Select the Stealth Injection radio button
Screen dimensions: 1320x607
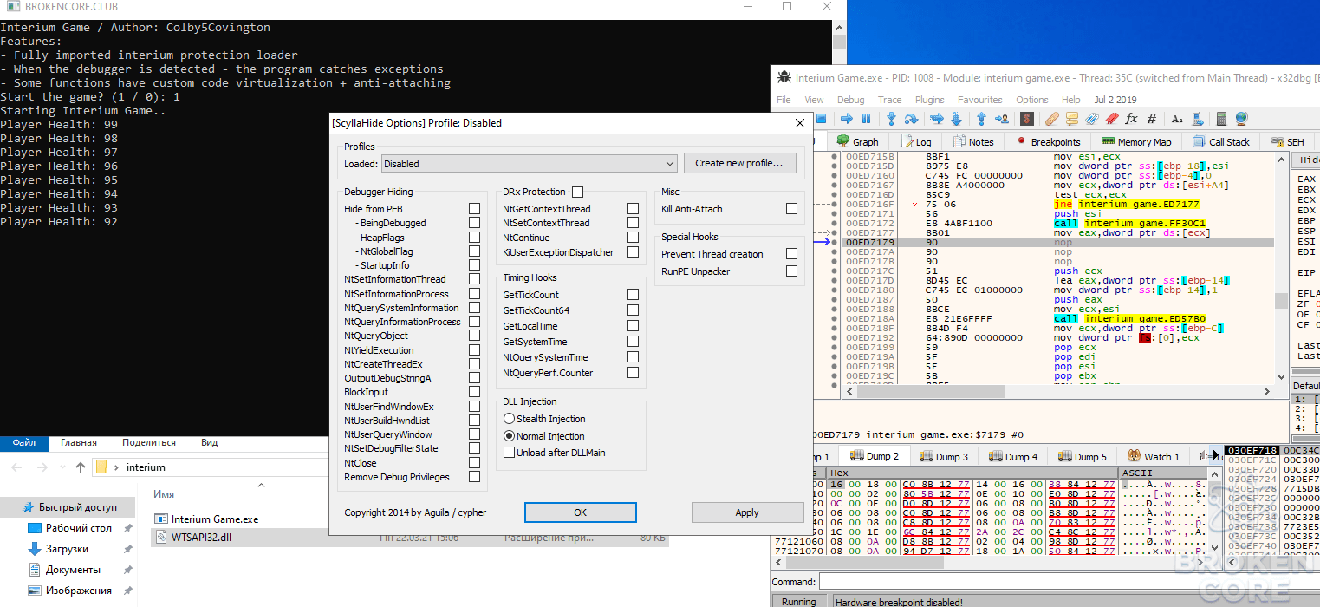(510, 419)
